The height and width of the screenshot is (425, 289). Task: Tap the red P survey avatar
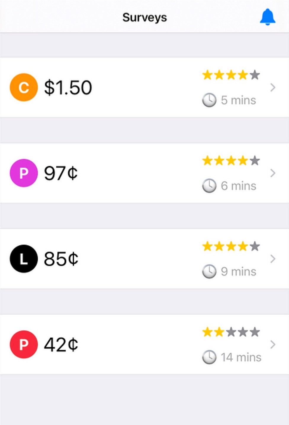point(24,344)
